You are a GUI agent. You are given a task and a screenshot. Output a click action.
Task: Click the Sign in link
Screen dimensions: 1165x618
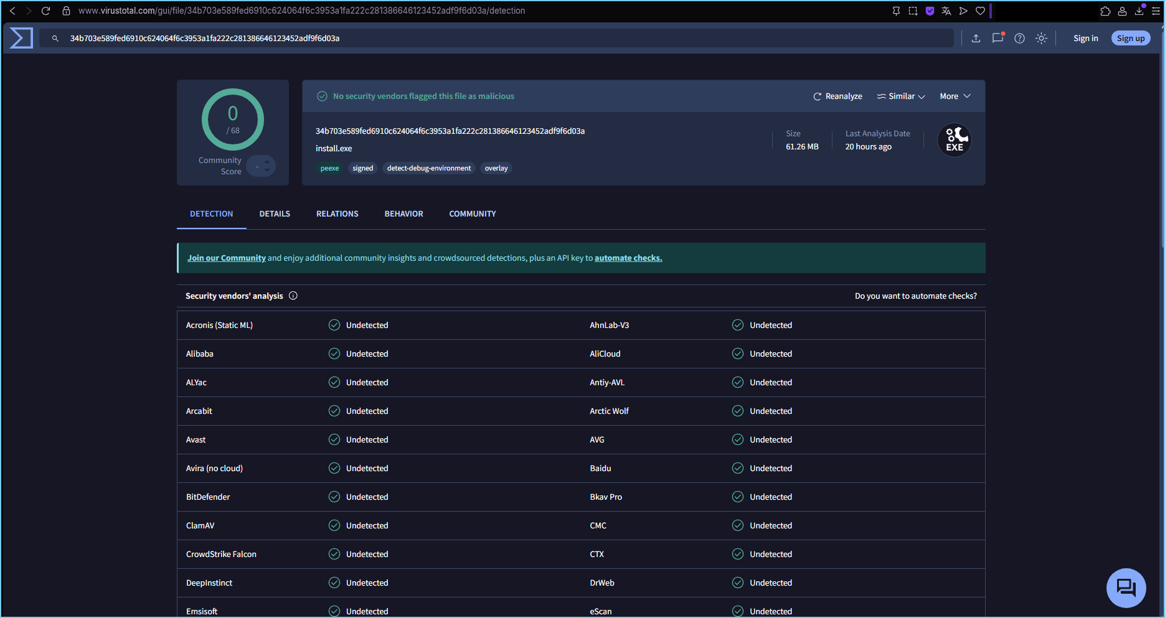1086,39
